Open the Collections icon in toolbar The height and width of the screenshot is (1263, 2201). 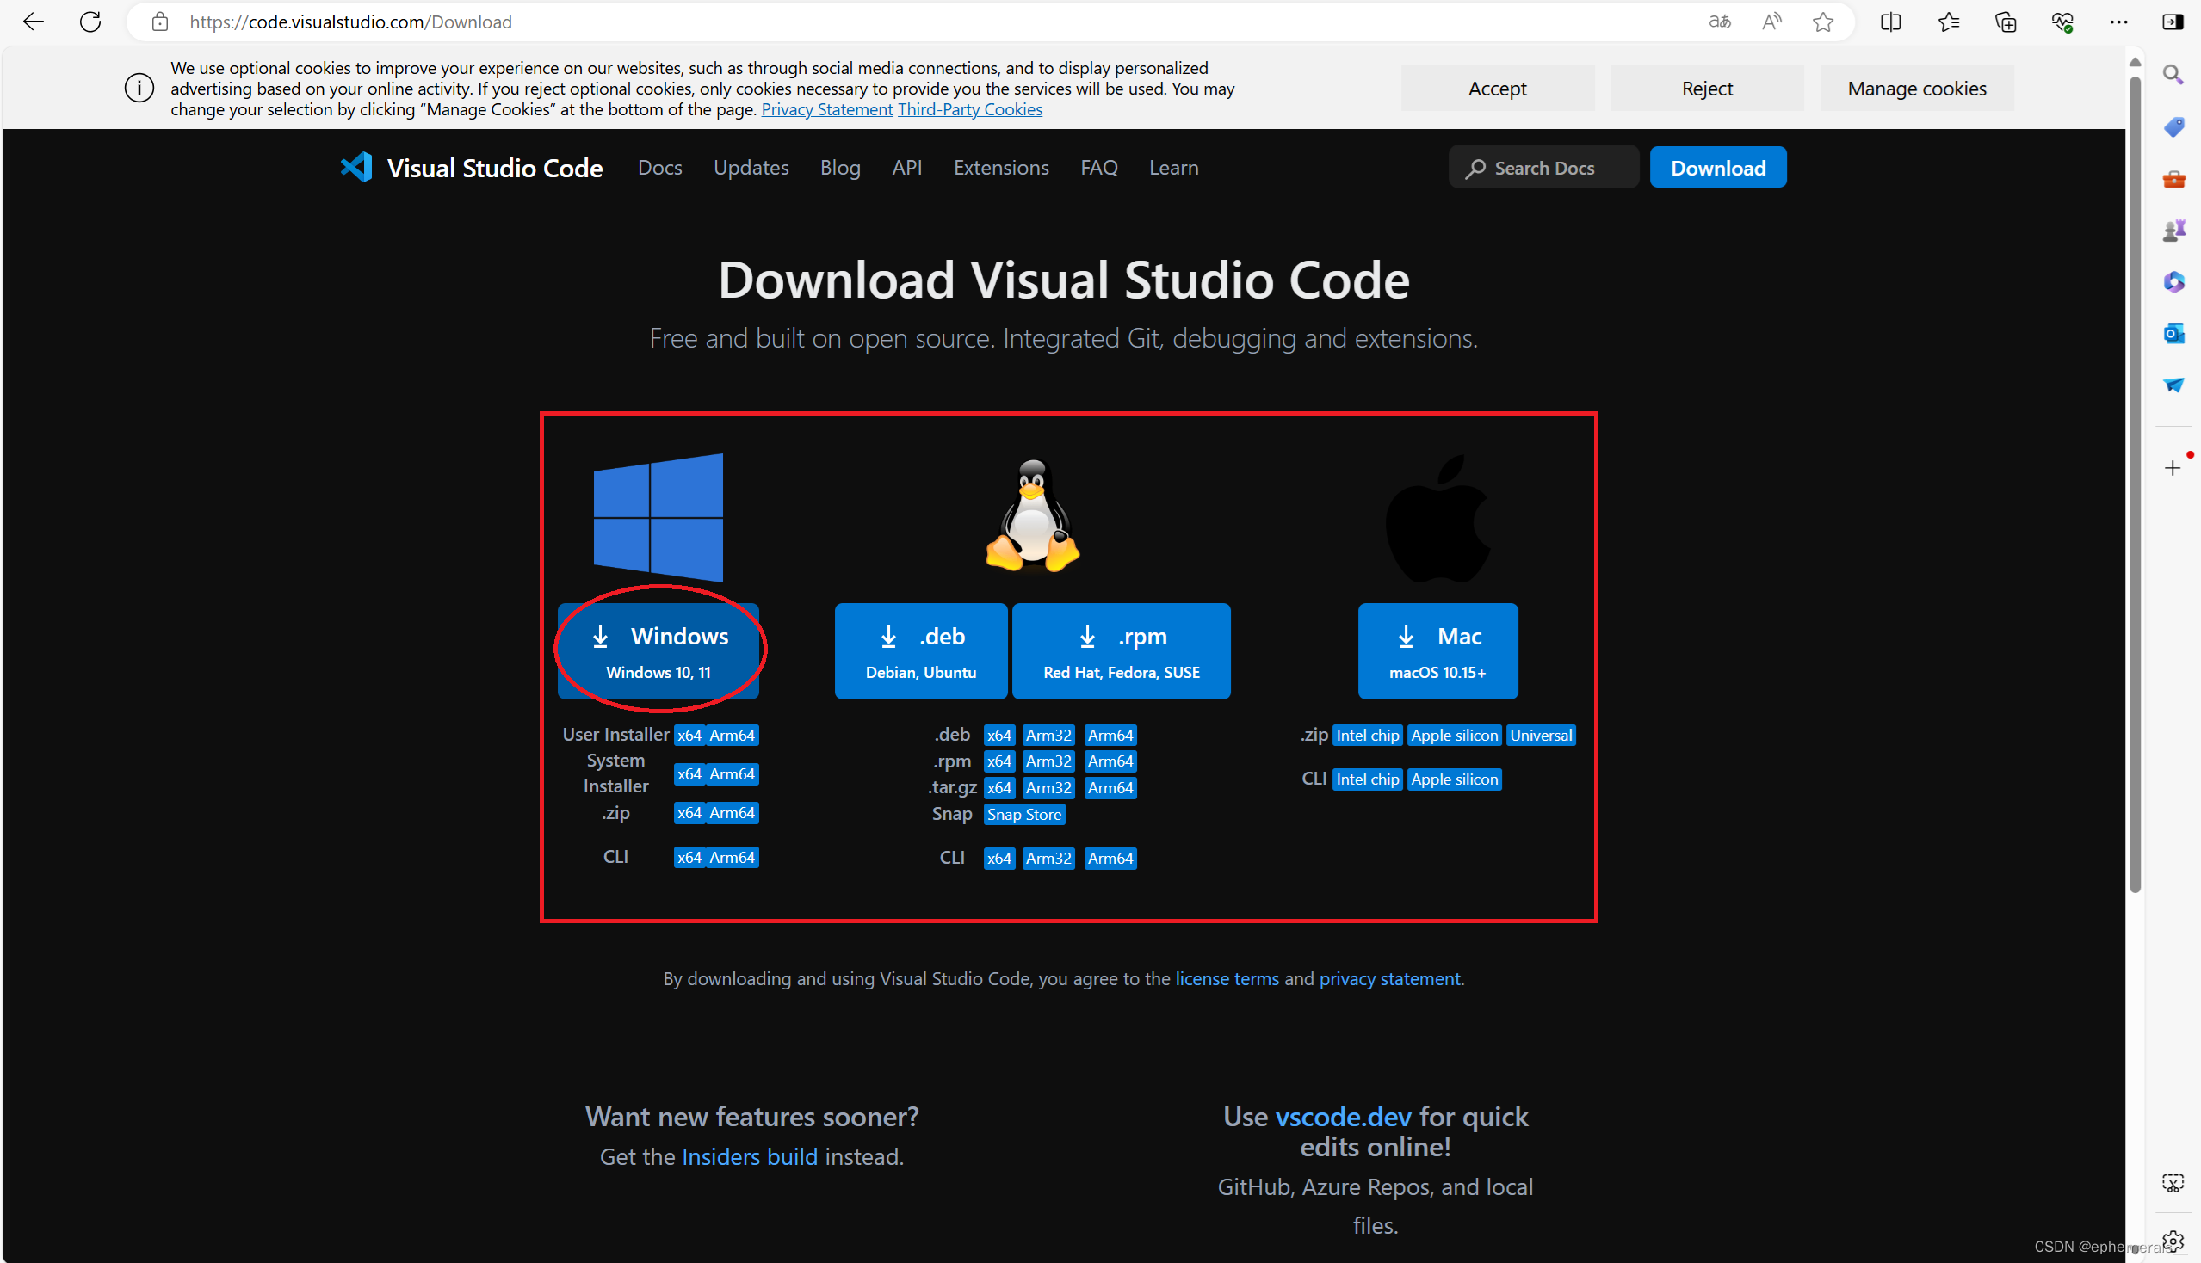pos(2005,22)
